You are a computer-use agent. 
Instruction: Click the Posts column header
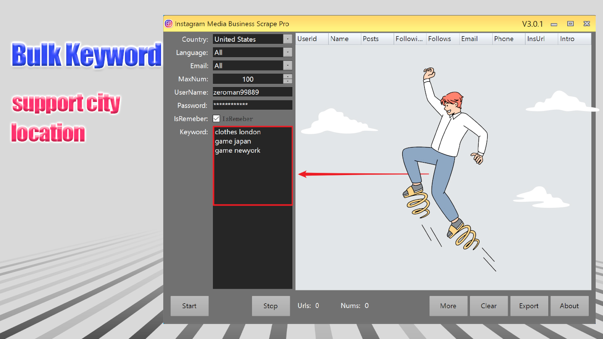(x=377, y=39)
